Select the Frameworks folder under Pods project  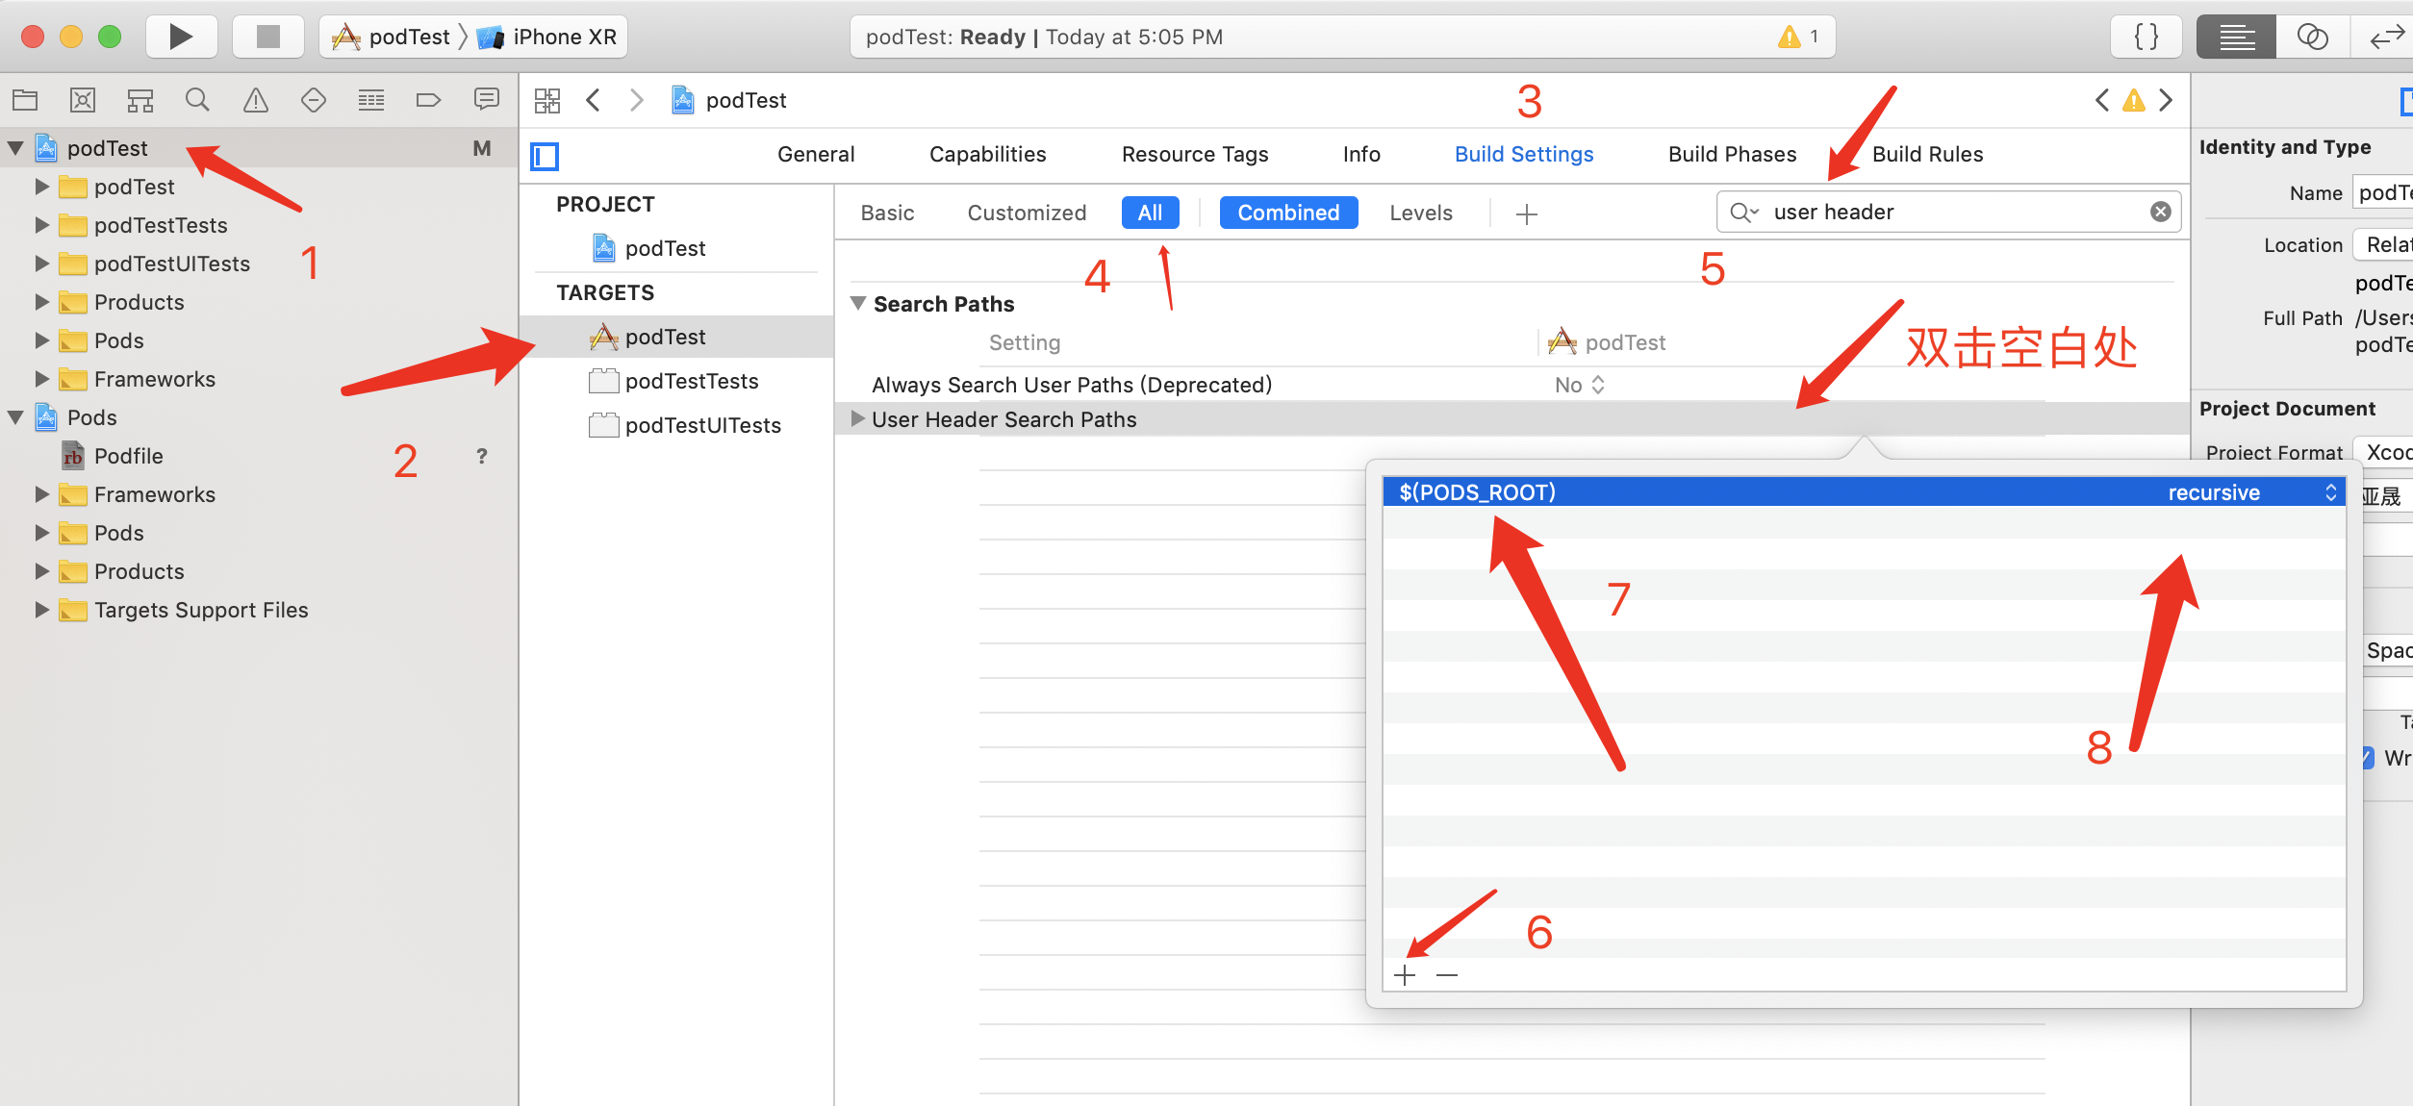[154, 494]
